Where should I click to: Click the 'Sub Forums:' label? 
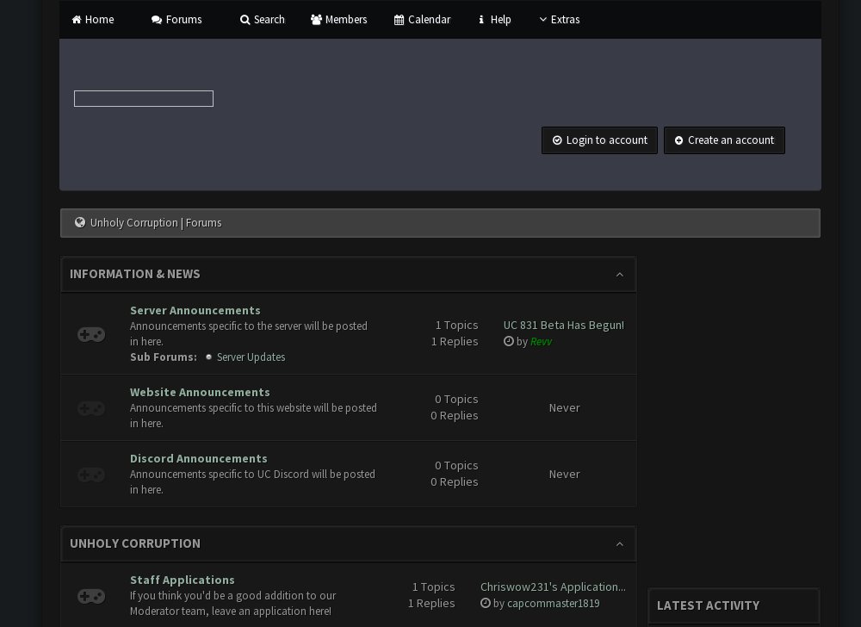pyautogui.click(x=164, y=357)
